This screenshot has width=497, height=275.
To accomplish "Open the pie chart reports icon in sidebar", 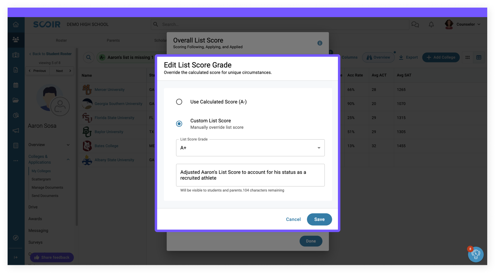I will 16,115.
